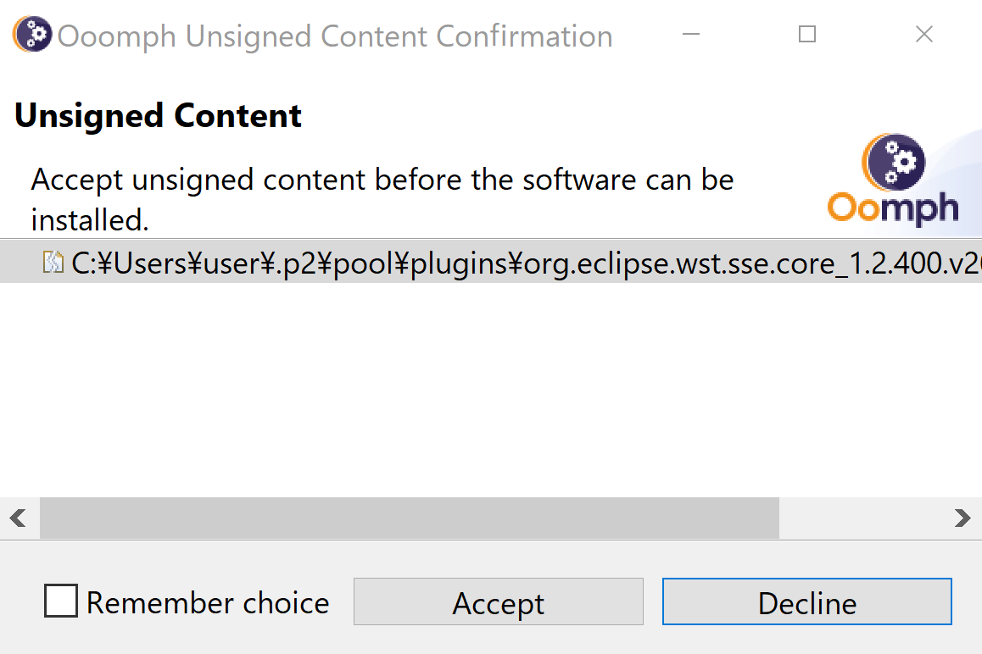Click the horizontal scrollbar thumb
Screen dimensions: 982x654
click(x=410, y=518)
